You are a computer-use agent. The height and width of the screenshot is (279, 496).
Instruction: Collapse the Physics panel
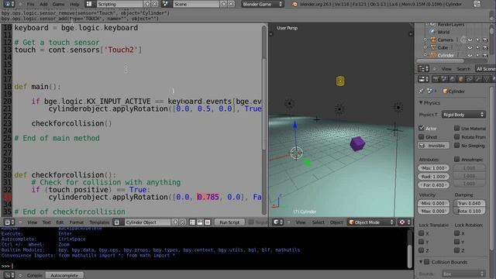(x=421, y=103)
